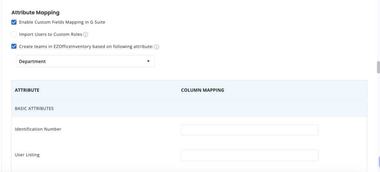The image size is (380, 172).
Task: Open the Department dropdown field
Action: click(85, 61)
